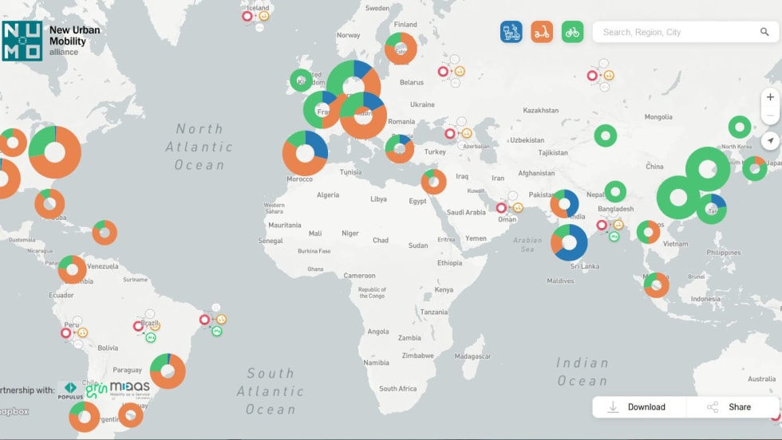Click the green bike marker under Brazil
The height and width of the screenshot is (440, 782).
[151, 338]
